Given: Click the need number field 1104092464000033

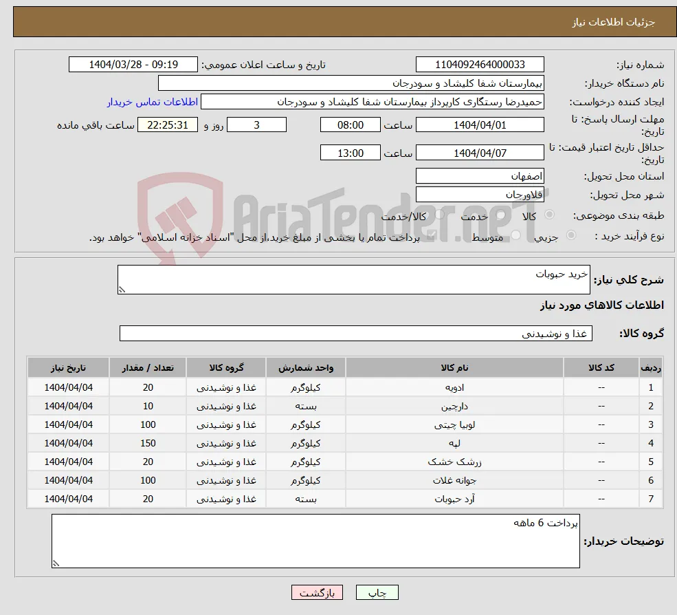Looking at the screenshot, I should (x=480, y=65).
